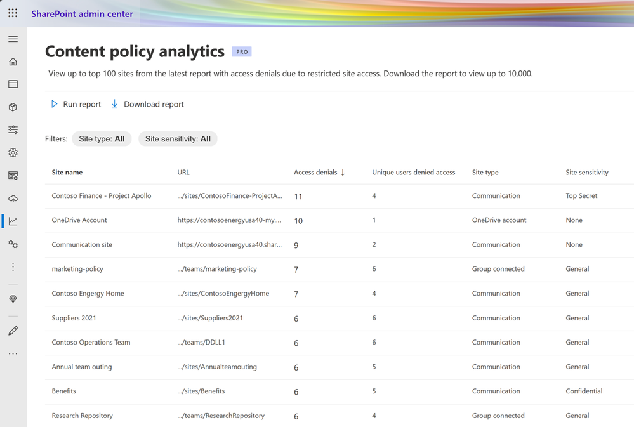This screenshot has width=634, height=427.
Task: Open the marketing-policy site entry
Action: tap(77, 269)
